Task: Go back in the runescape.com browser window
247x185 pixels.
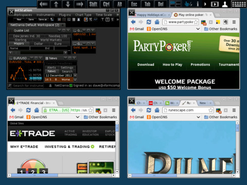Action: pos(133,110)
